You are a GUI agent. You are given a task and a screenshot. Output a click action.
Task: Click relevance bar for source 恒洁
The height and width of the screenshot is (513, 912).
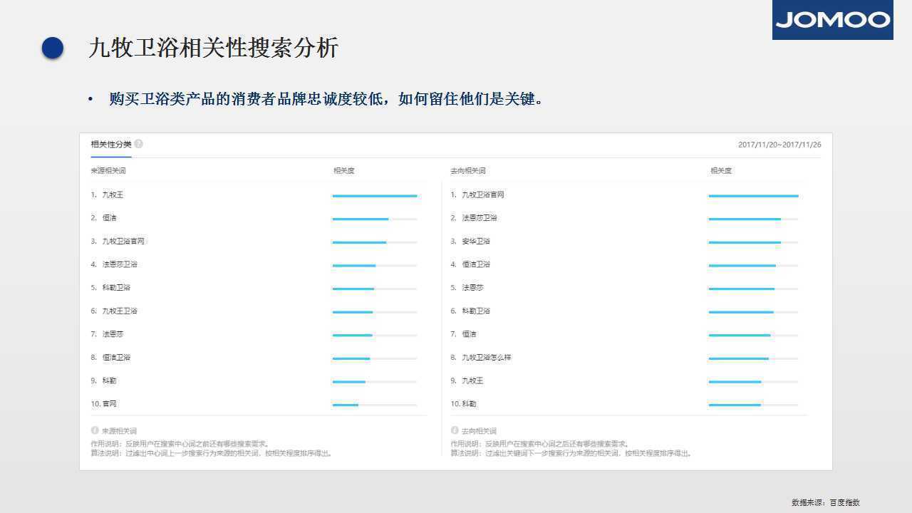375,219
